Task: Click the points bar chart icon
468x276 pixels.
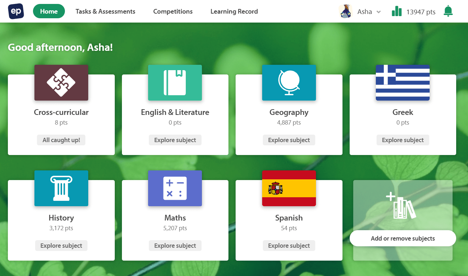Action: click(x=397, y=11)
